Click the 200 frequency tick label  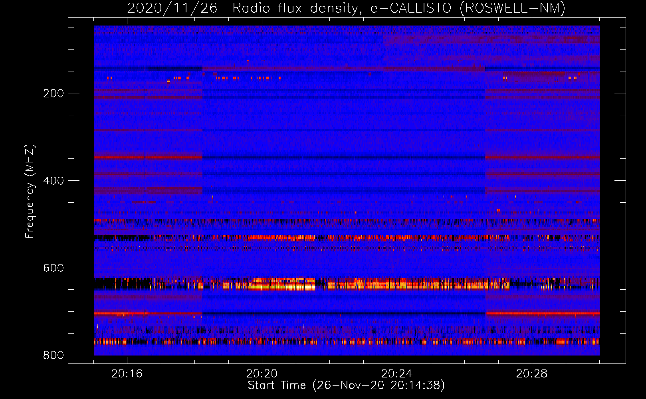(54, 93)
